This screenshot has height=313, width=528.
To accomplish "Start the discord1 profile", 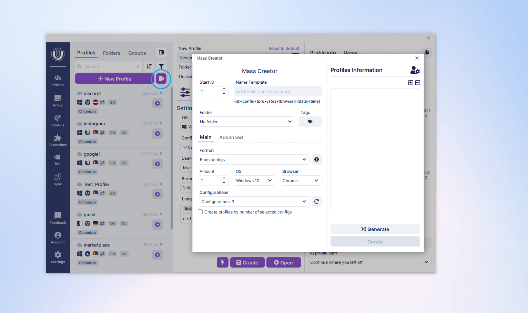I will point(158,103).
